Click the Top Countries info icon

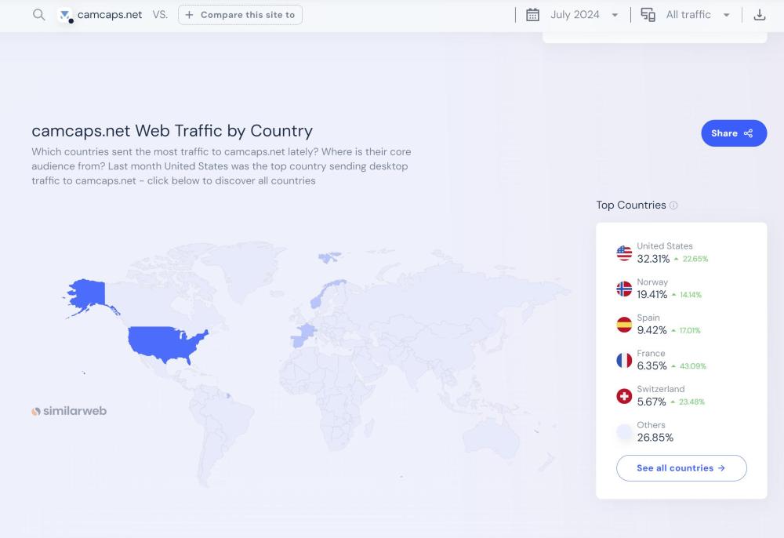[x=673, y=205]
